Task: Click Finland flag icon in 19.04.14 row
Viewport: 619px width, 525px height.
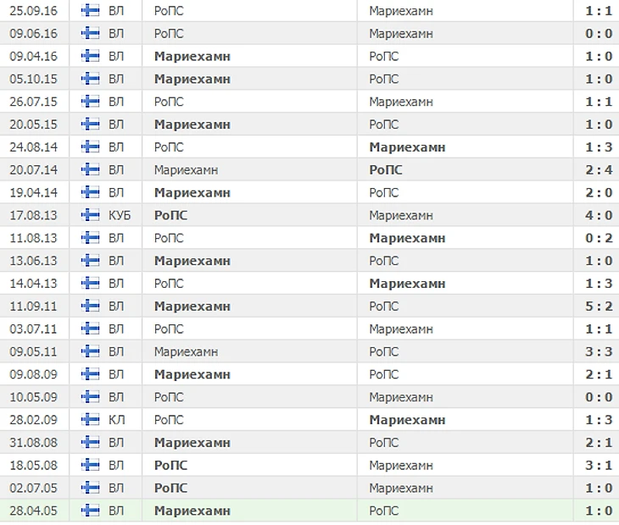Action: [90, 193]
